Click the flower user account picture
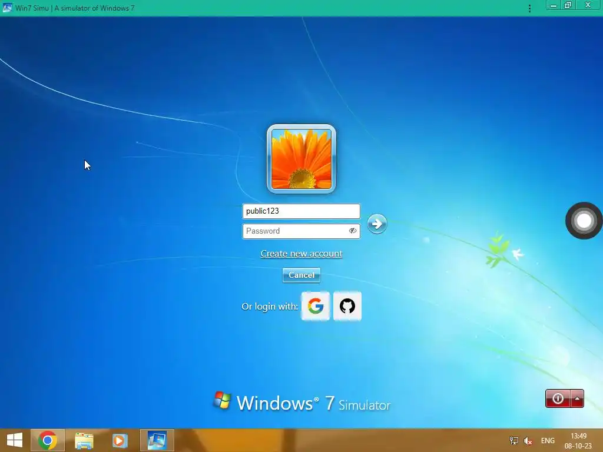This screenshot has height=452, width=603. tap(301, 159)
